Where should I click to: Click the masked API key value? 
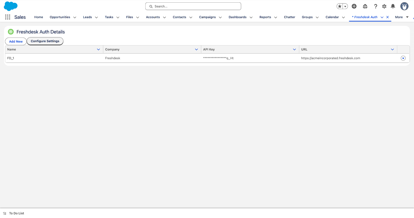(218, 58)
